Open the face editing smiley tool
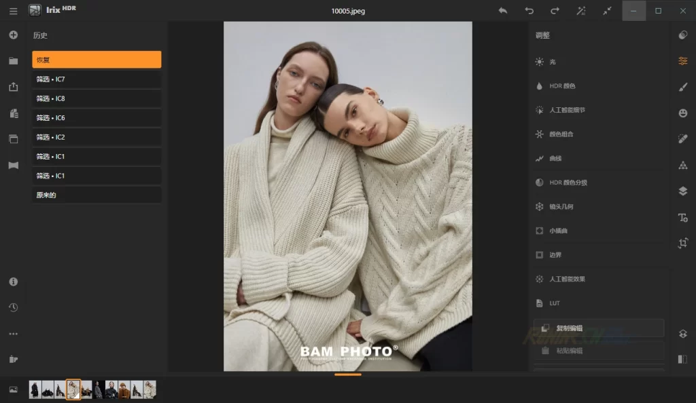Image resolution: width=696 pixels, height=403 pixels. [682, 113]
